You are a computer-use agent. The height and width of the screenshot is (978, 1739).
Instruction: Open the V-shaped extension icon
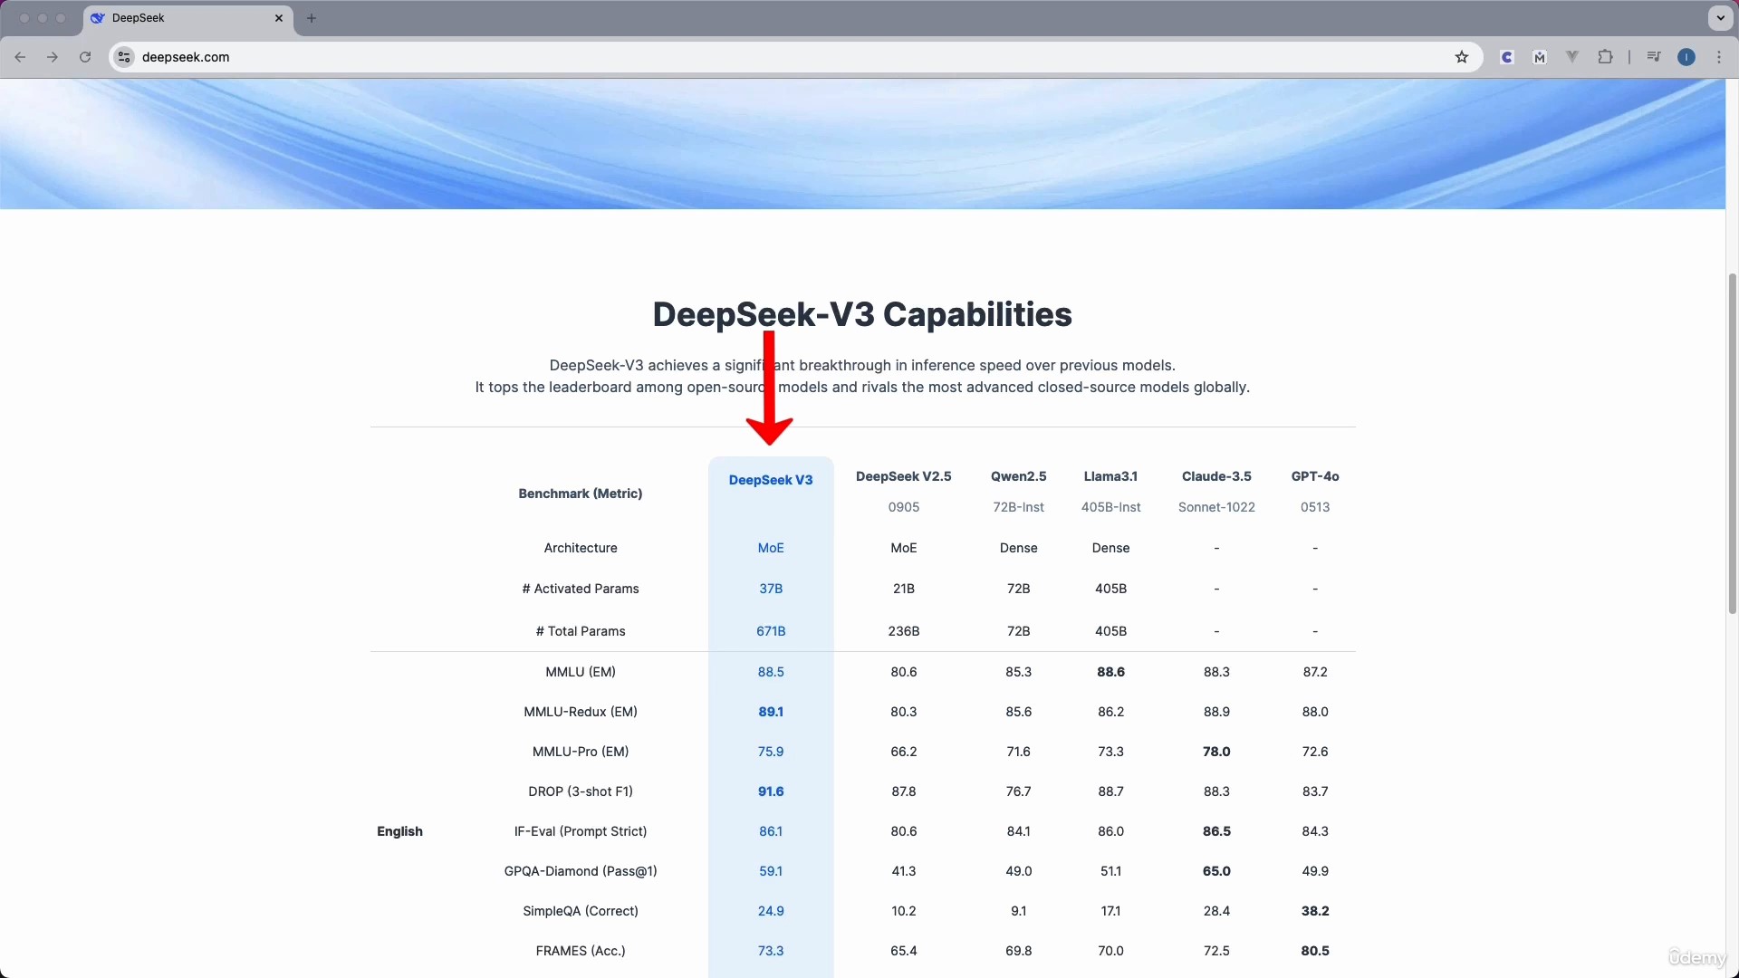click(1572, 57)
